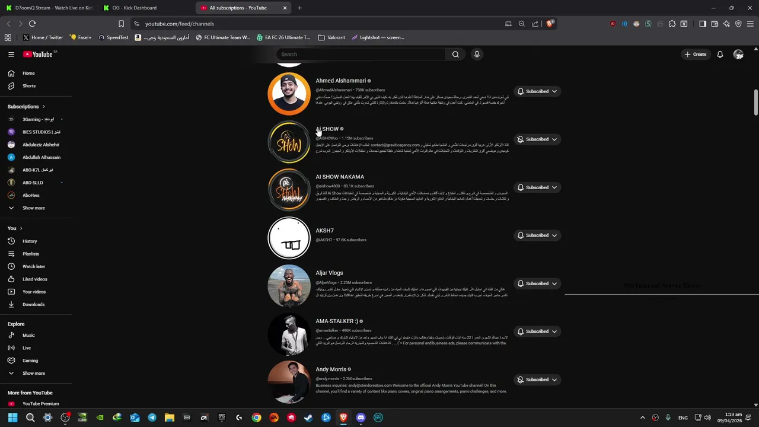Open Liked videos
Image resolution: width=759 pixels, height=427 pixels.
[36, 279]
